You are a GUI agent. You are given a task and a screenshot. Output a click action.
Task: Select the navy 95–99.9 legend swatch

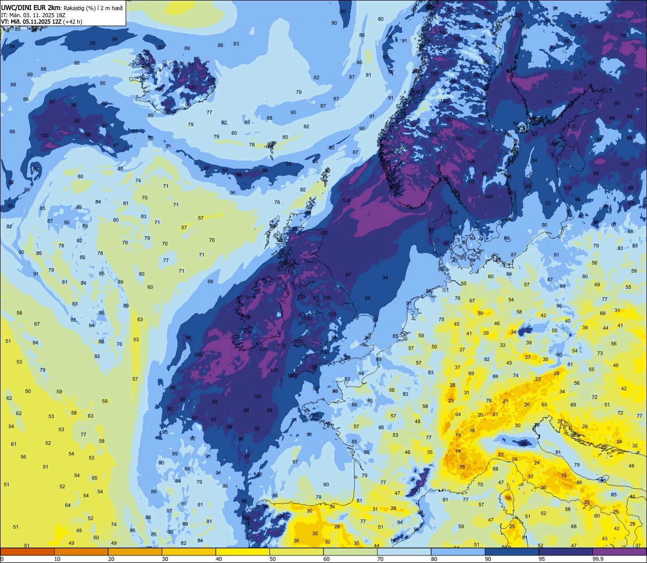[x=566, y=551]
